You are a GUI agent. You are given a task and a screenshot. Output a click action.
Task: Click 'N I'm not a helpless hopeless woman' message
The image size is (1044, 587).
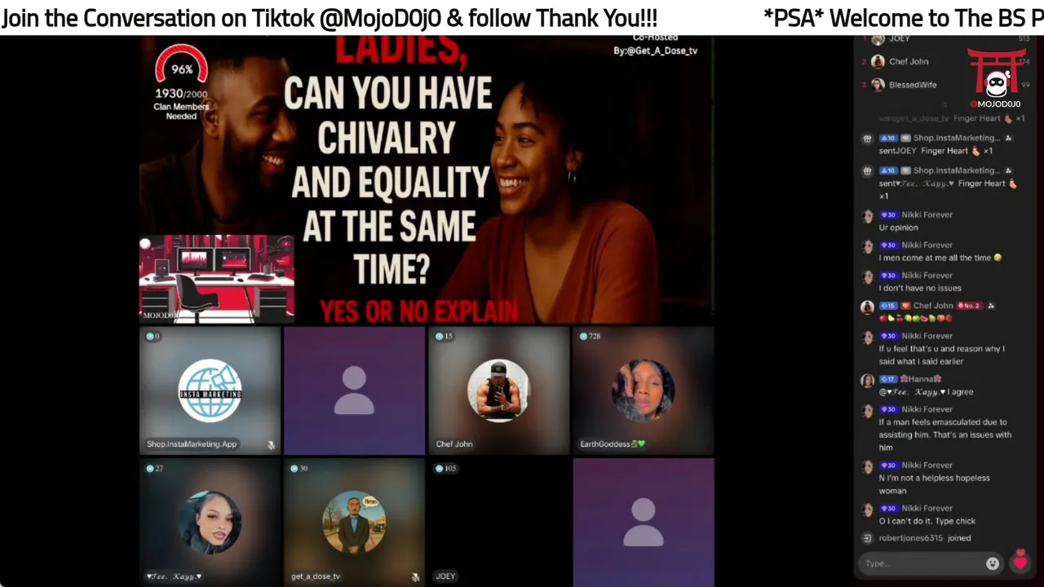(935, 484)
